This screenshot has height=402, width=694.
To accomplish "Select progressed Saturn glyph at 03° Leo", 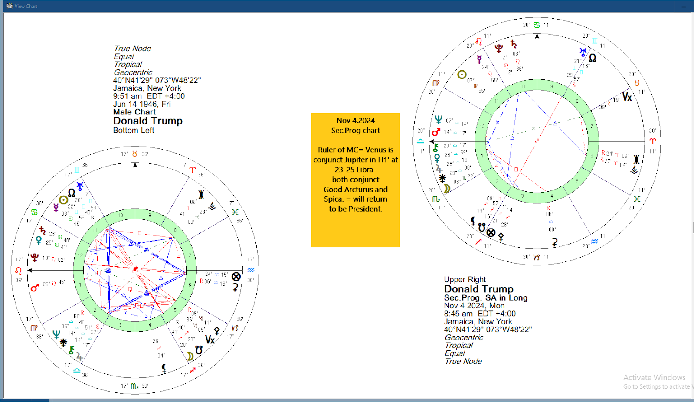I will 514,44.
